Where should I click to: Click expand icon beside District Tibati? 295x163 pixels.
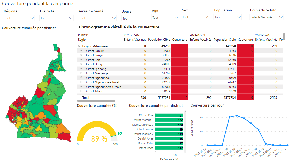click(81, 91)
